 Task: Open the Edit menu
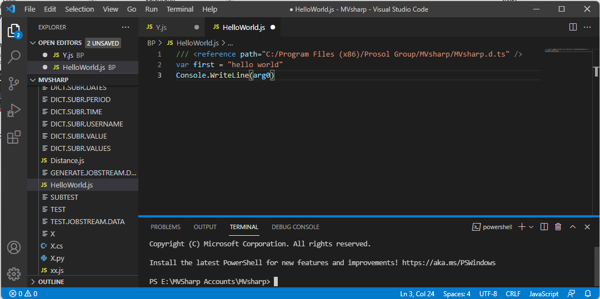click(50, 9)
